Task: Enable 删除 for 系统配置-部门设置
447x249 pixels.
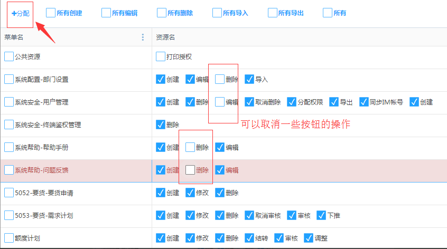Action: 220,79
